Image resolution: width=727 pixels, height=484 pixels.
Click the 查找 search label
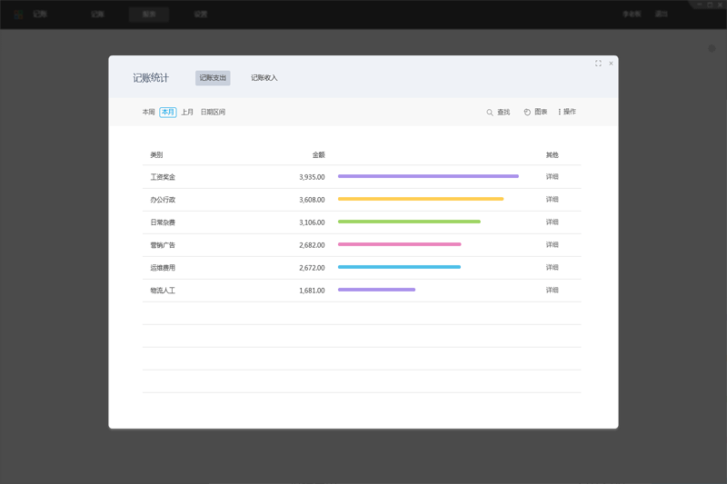coord(503,112)
